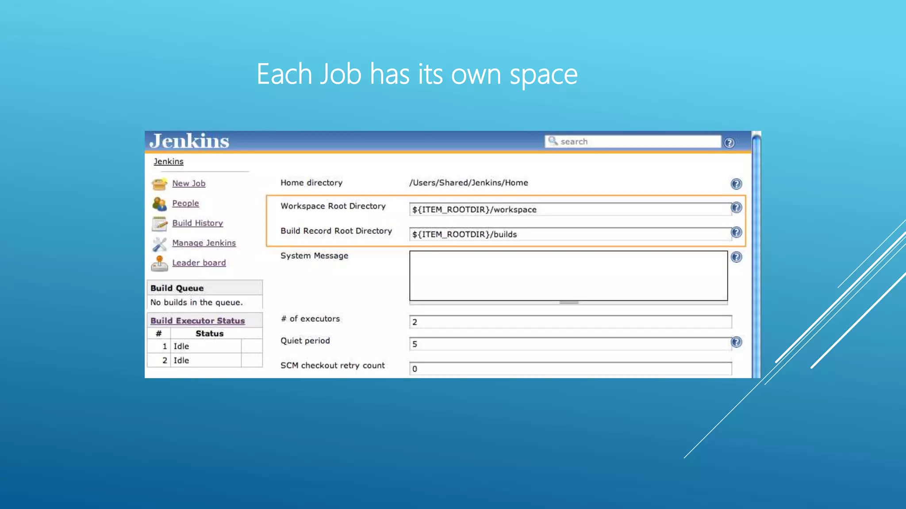Show help for Quiet period
The image size is (906, 509).
click(736, 342)
